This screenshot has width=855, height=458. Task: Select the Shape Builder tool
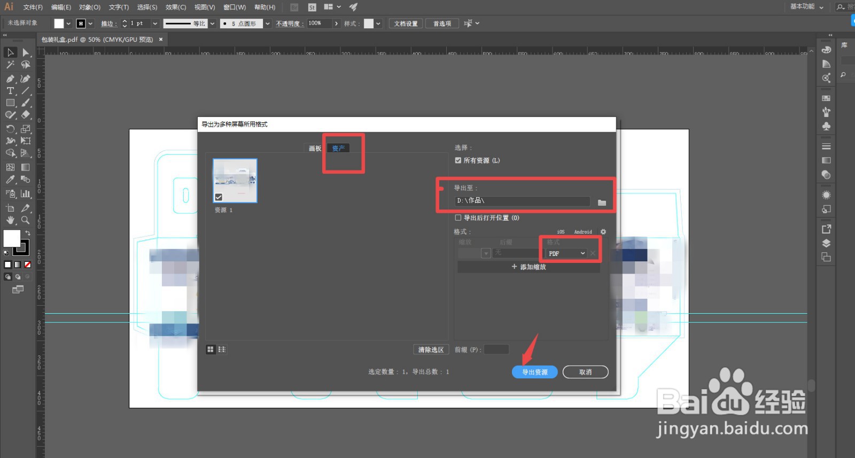click(10, 153)
